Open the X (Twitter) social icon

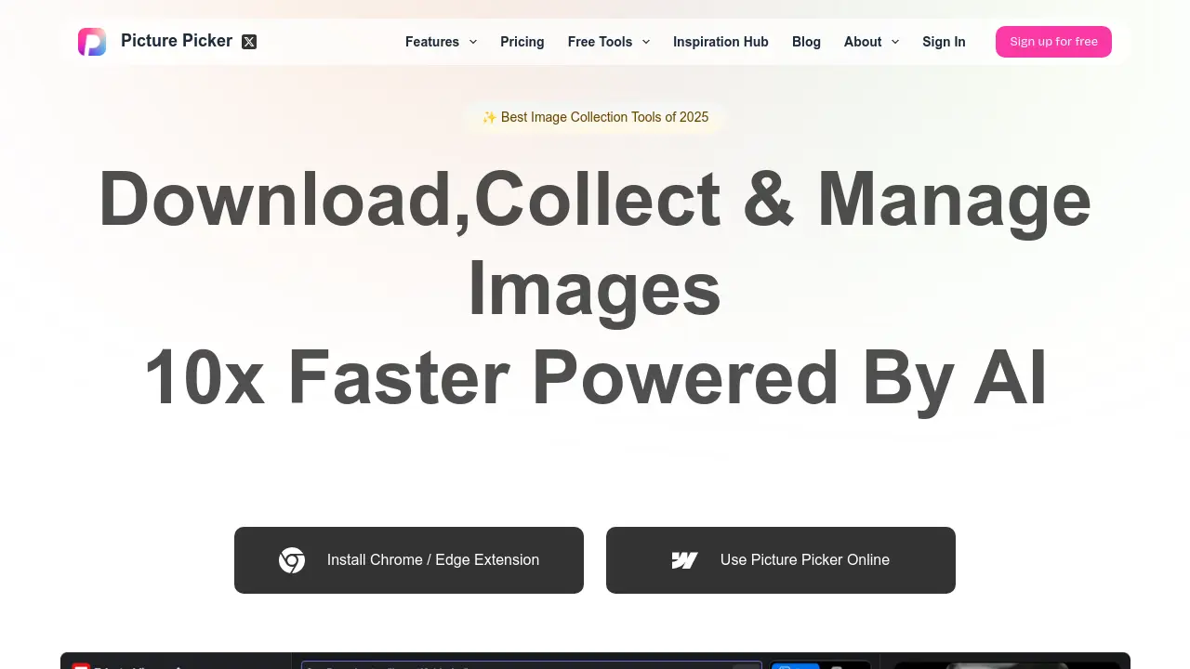click(x=249, y=42)
